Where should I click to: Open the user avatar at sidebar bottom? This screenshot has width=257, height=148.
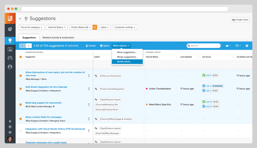[x=10, y=139]
